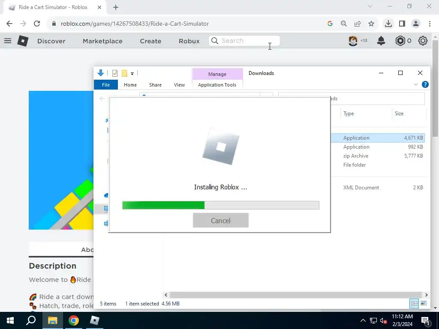Go to Roblox home via logo
The image size is (439, 329).
click(23, 41)
